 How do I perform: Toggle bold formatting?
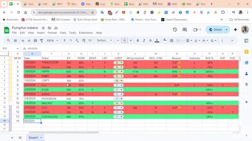(138, 41)
